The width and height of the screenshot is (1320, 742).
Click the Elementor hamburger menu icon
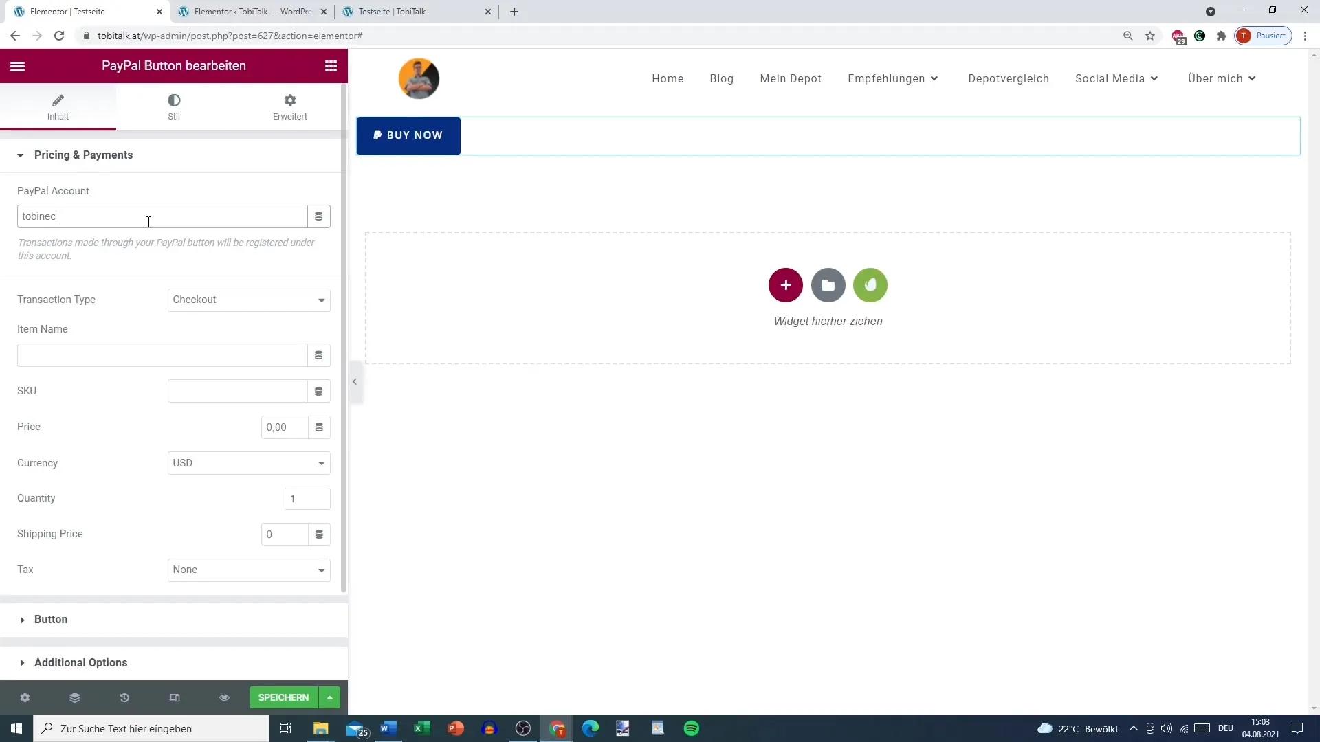[17, 65]
